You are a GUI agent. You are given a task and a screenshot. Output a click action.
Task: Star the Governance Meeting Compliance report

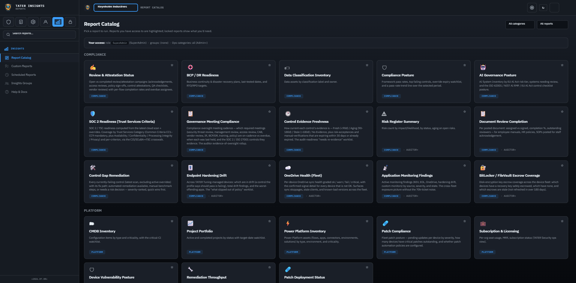[x=269, y=111]
